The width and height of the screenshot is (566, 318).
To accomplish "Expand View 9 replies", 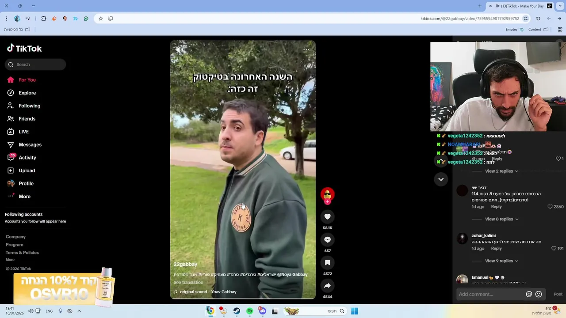I will point(501,261).
